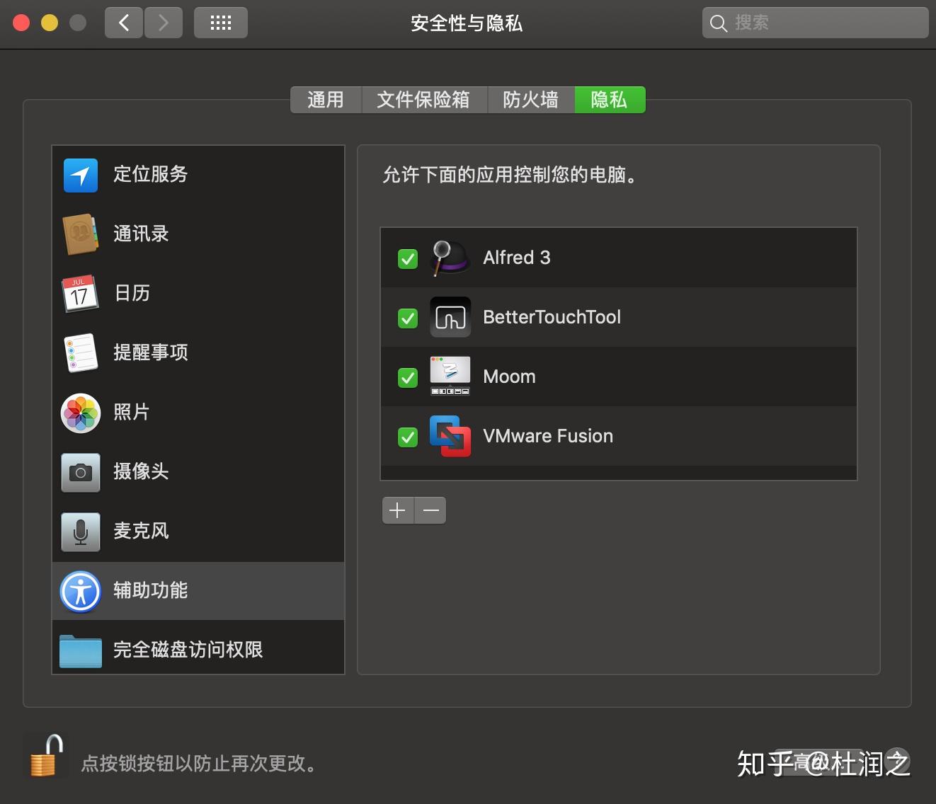Select the Accessibility (辅助功能) icon
Image resolution: width=936 pixels, height=804 pixels.
coord(81,591)
